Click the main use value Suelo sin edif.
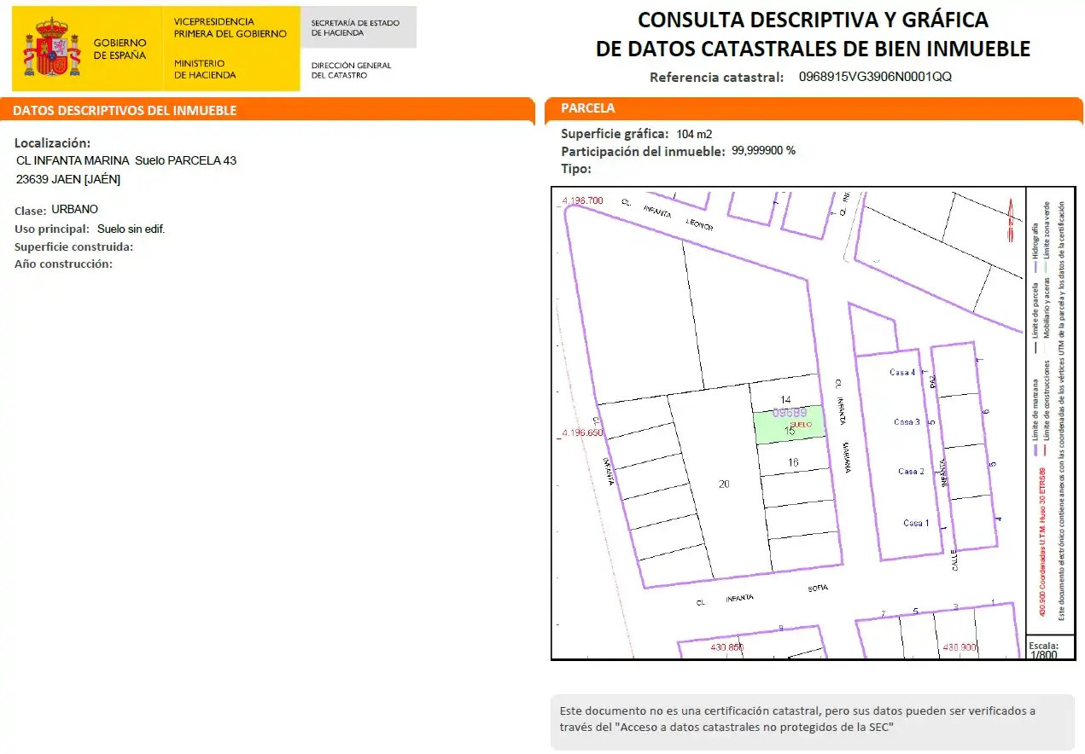The width and height of the screenshot is (1085, 754). (131, 229)
